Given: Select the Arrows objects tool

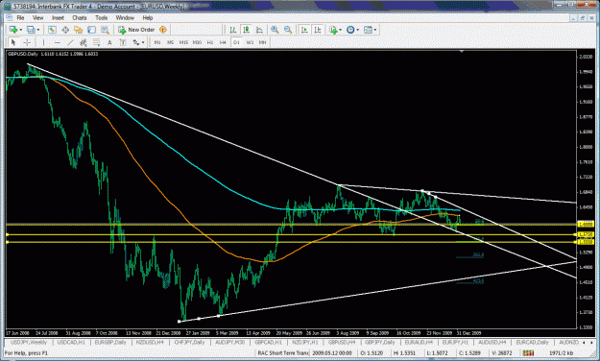Looking at the screenshot, I should (x=136, y=42).
